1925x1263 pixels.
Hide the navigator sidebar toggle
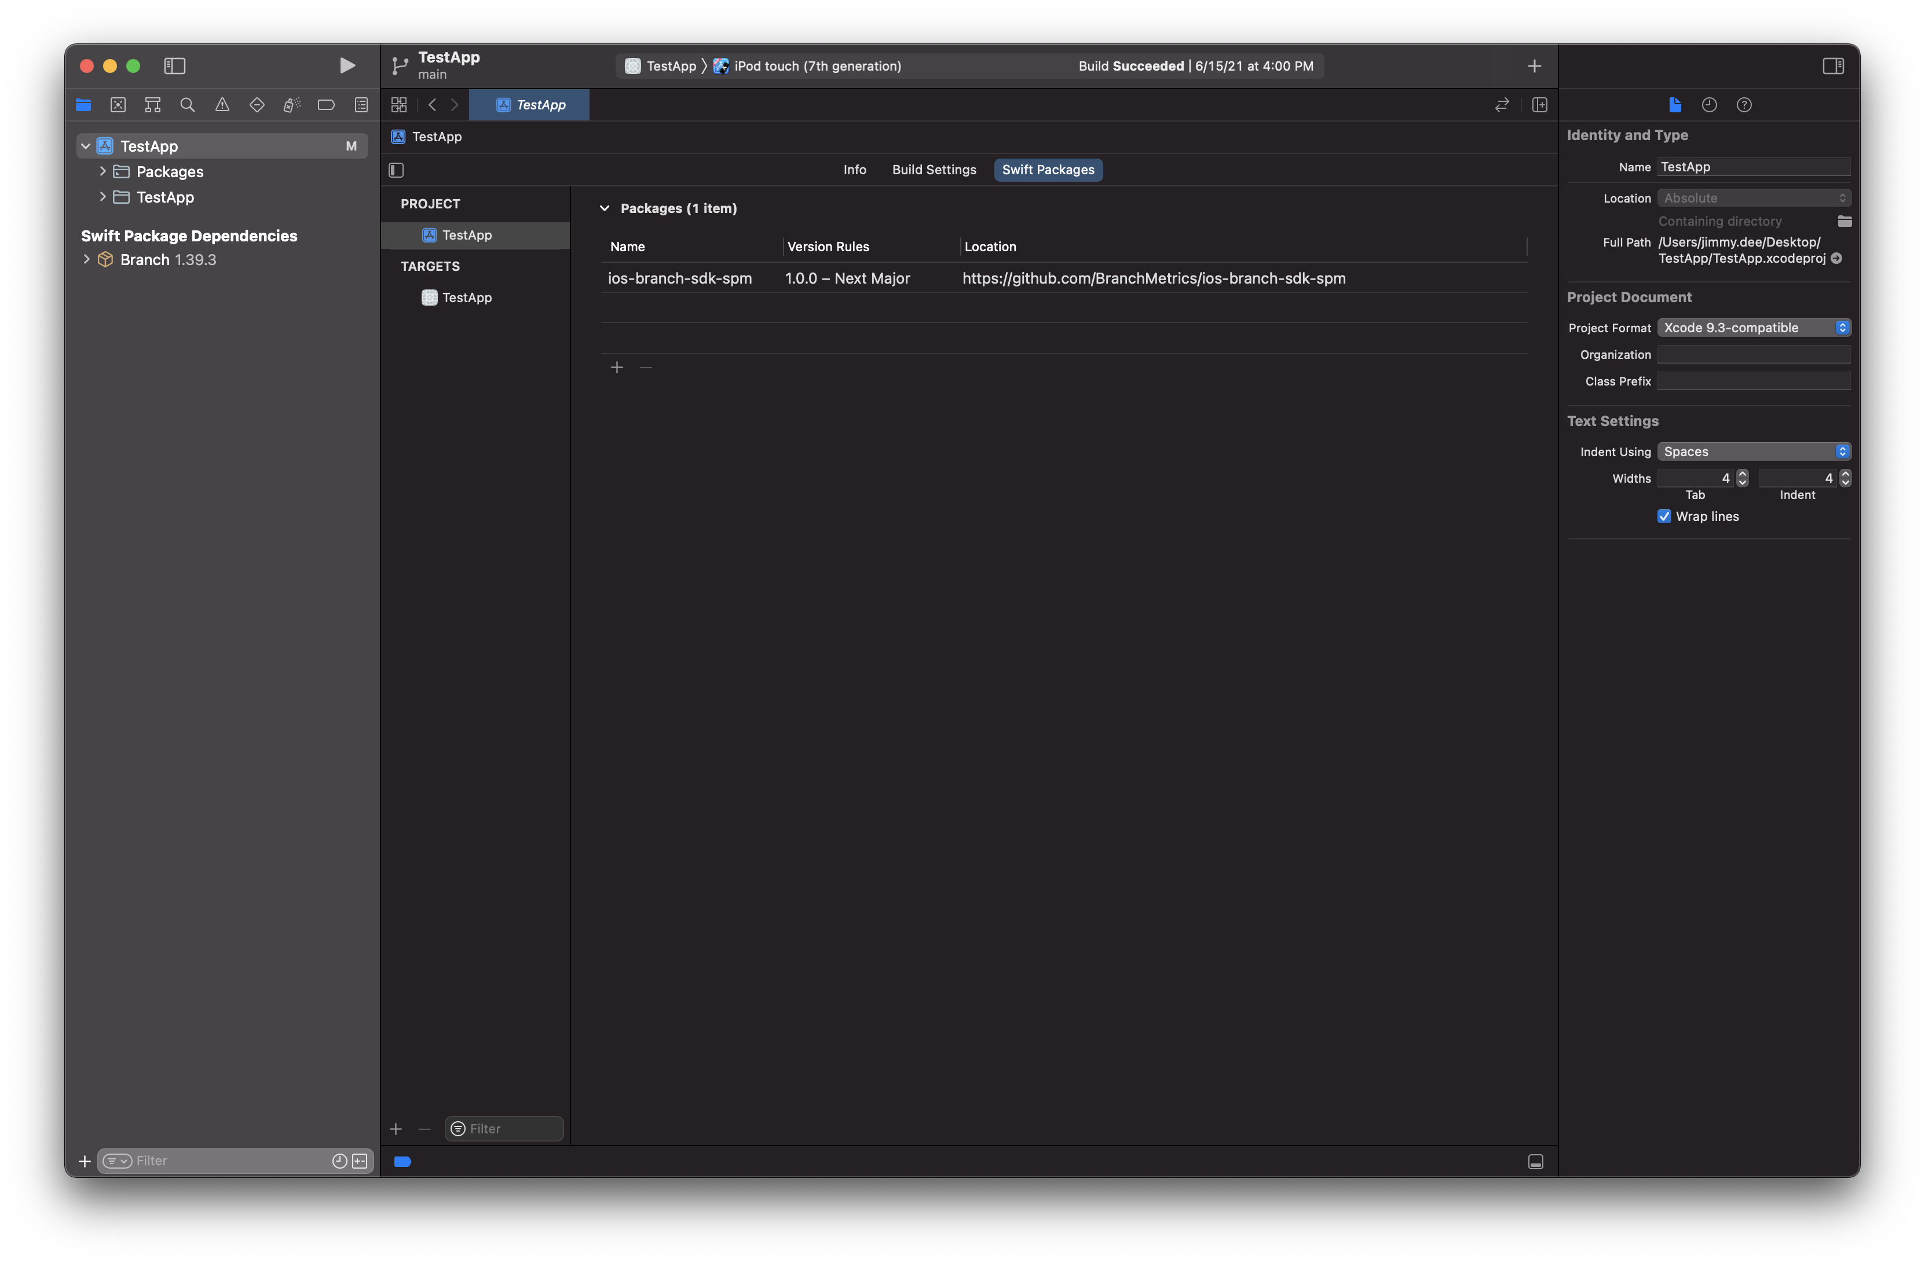[x=175, y=65]
